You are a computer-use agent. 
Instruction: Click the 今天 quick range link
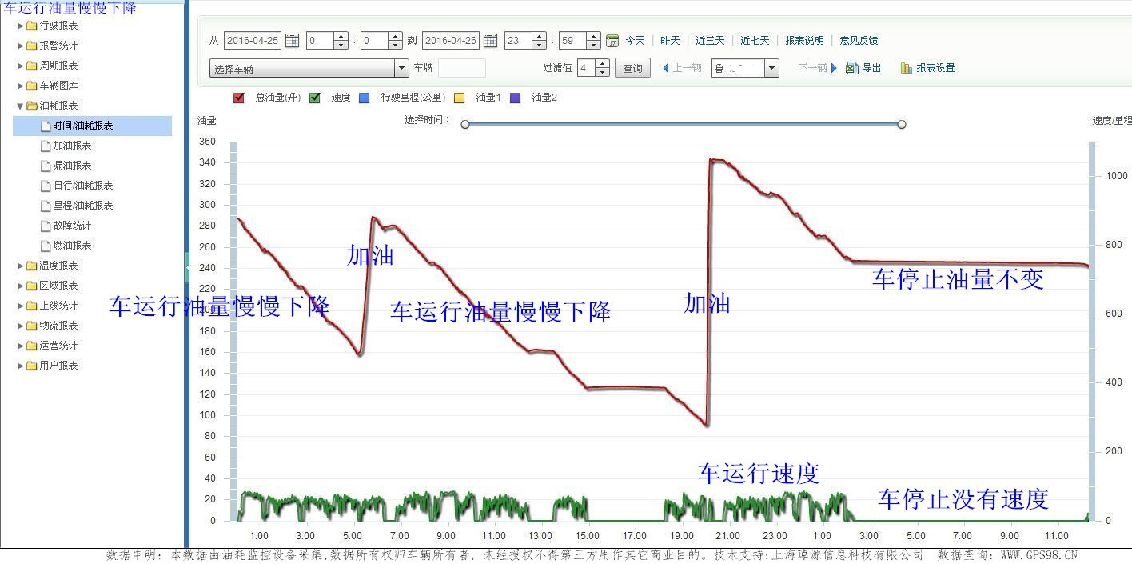[635, 40]
